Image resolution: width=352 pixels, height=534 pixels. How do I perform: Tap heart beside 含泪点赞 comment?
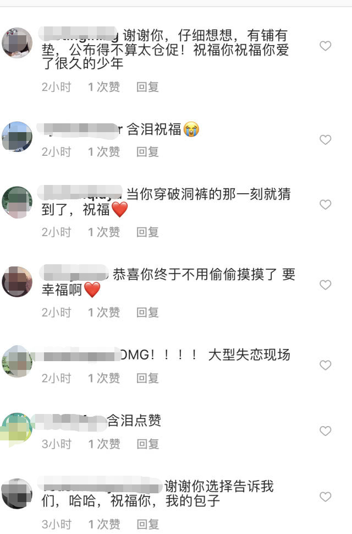pos(326,431)
